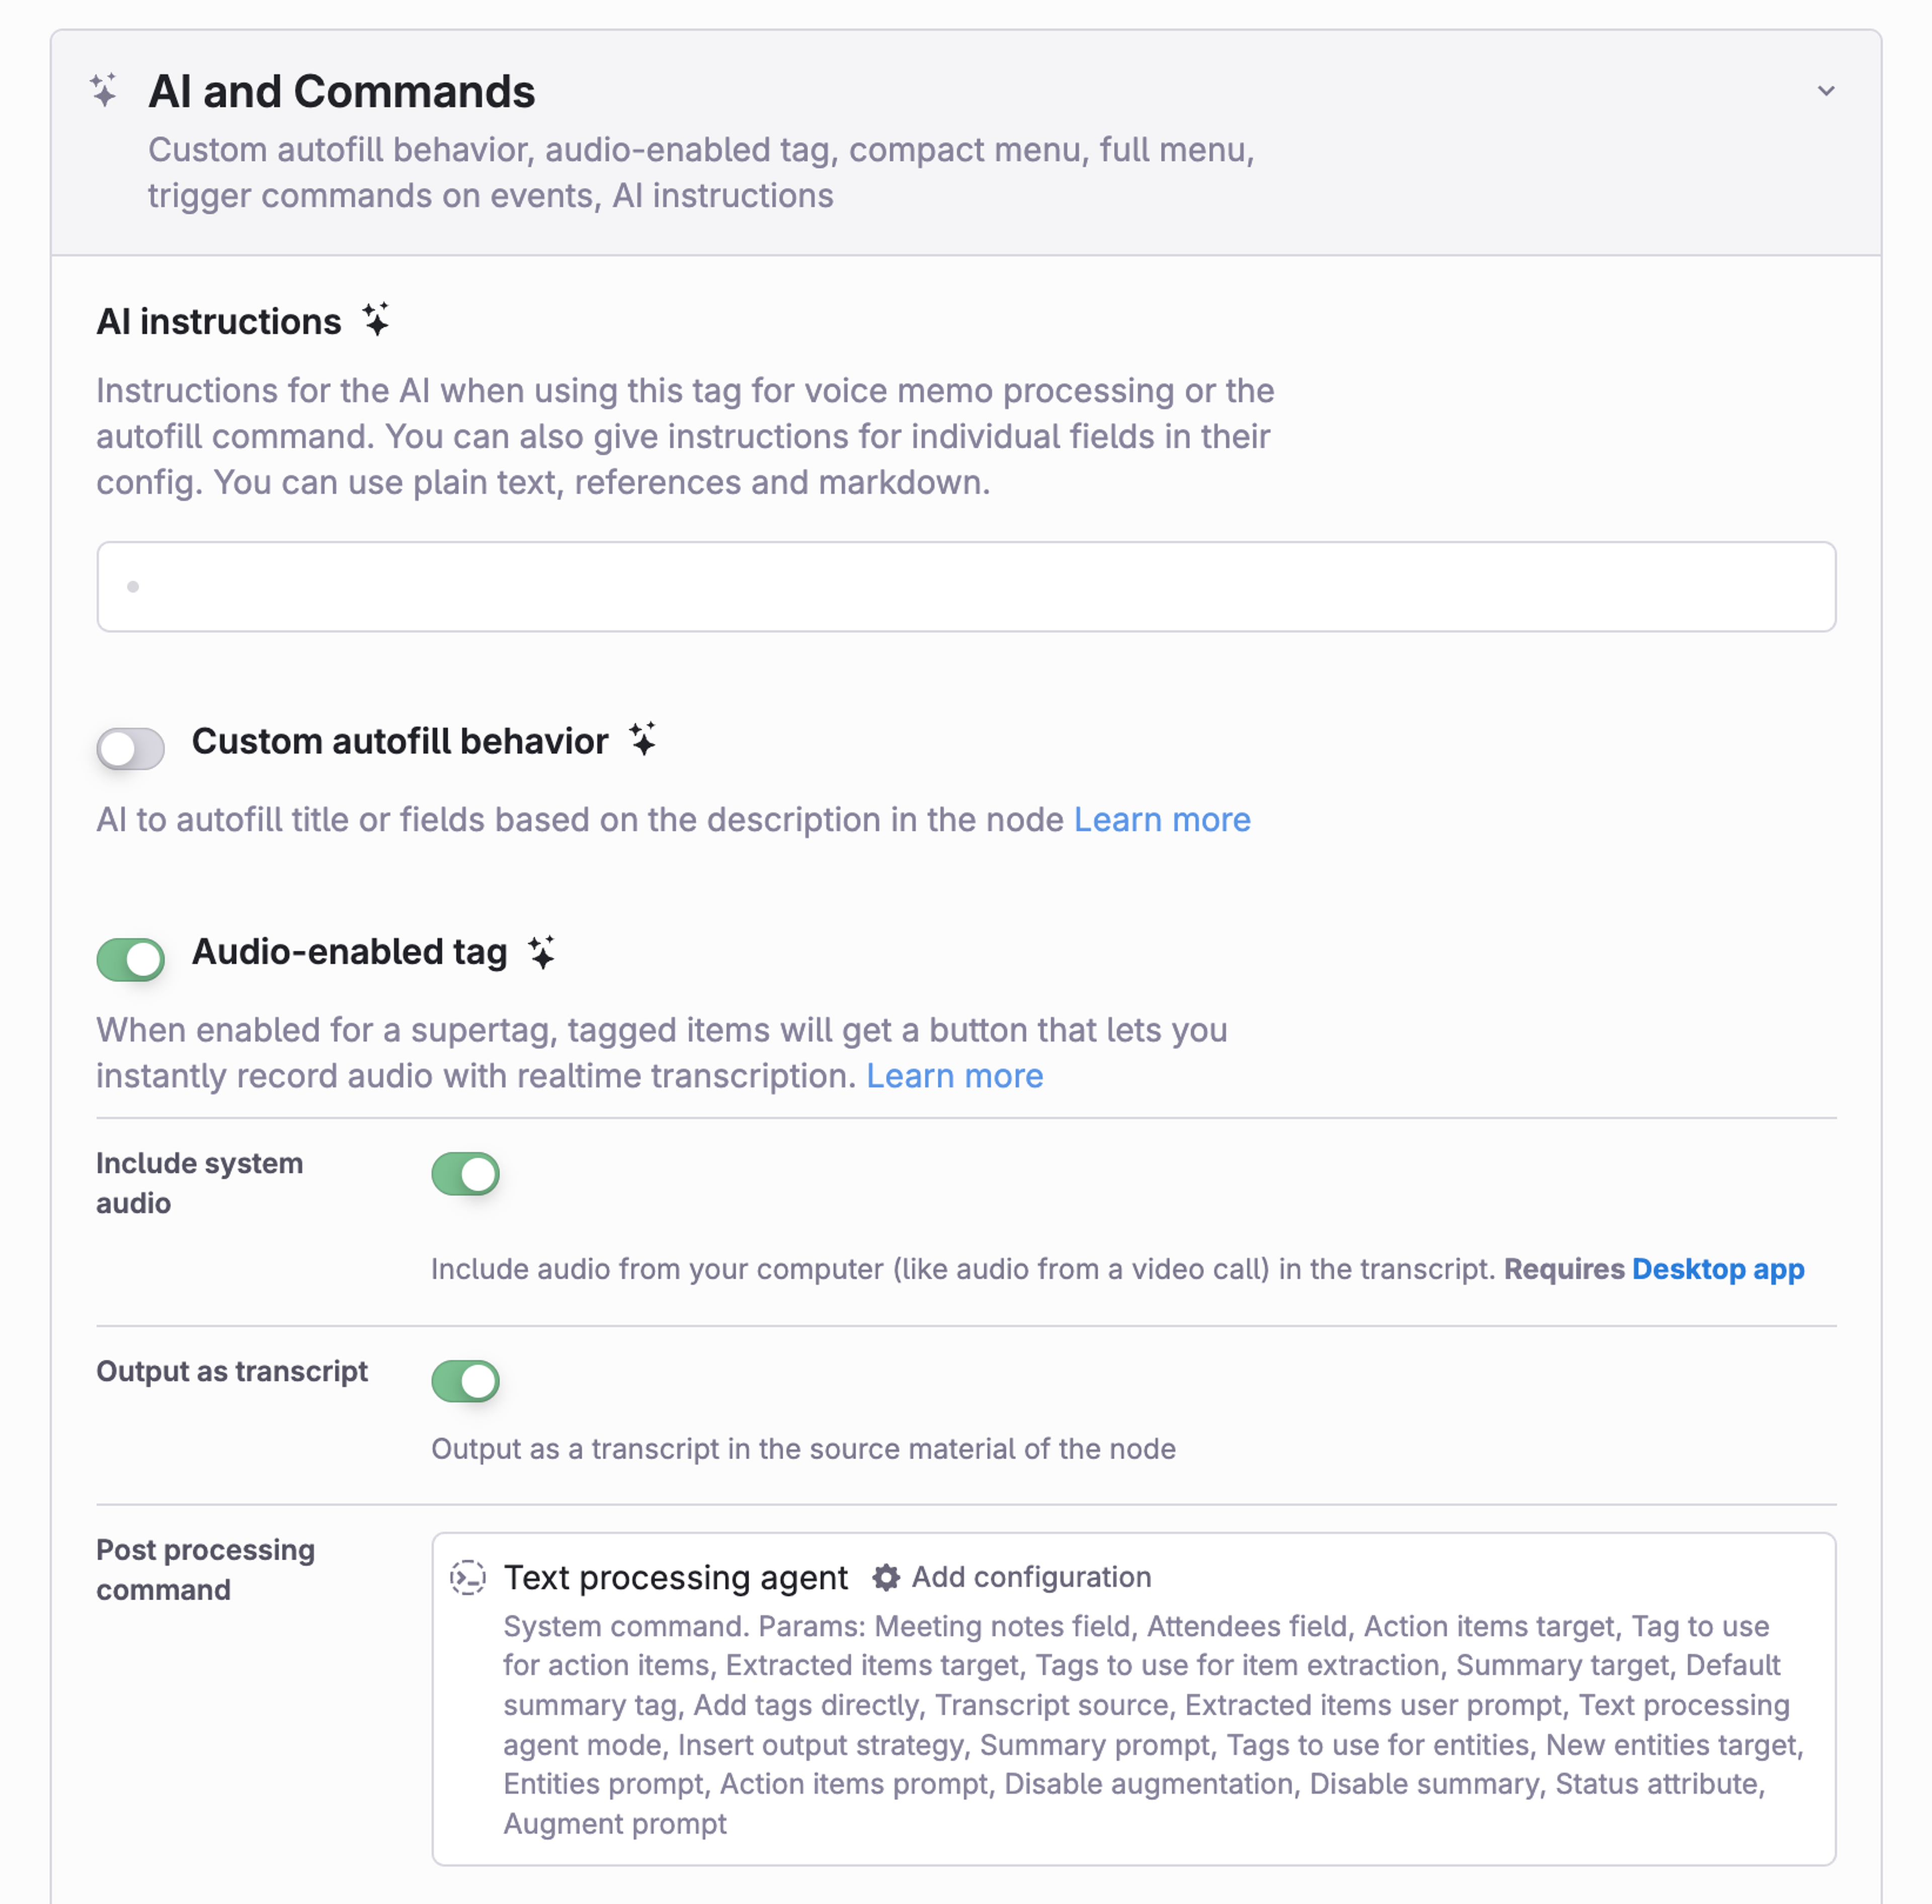The height and width of the screenshot is (1904, 1932).
Task: Click the Post processing command label
Action: pyautogui.click(x=205, y=1569)
